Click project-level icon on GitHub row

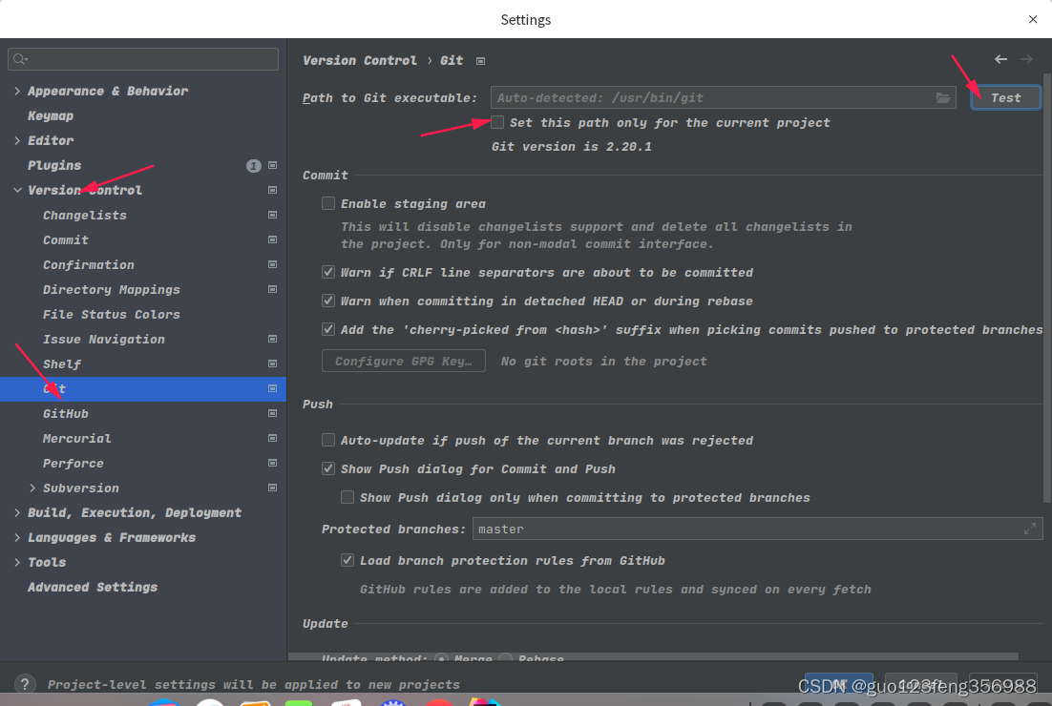point(272,413)
